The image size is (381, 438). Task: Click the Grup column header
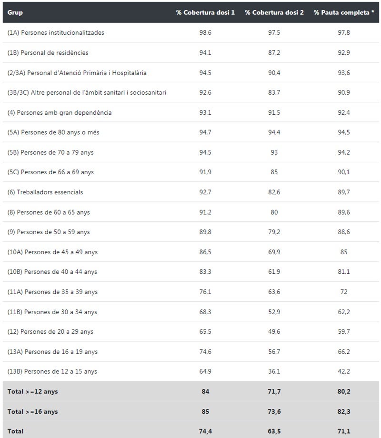tap(15, 12)
